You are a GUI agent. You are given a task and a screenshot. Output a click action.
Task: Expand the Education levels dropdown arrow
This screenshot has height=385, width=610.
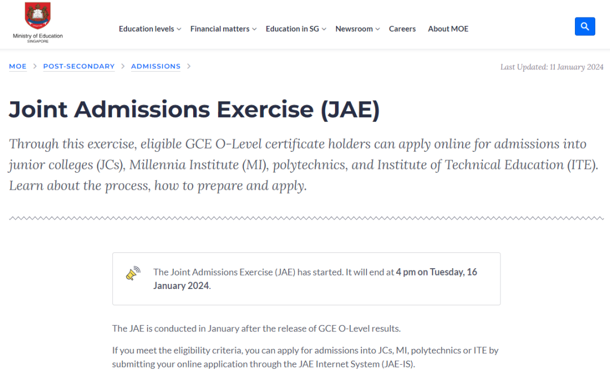179,29
